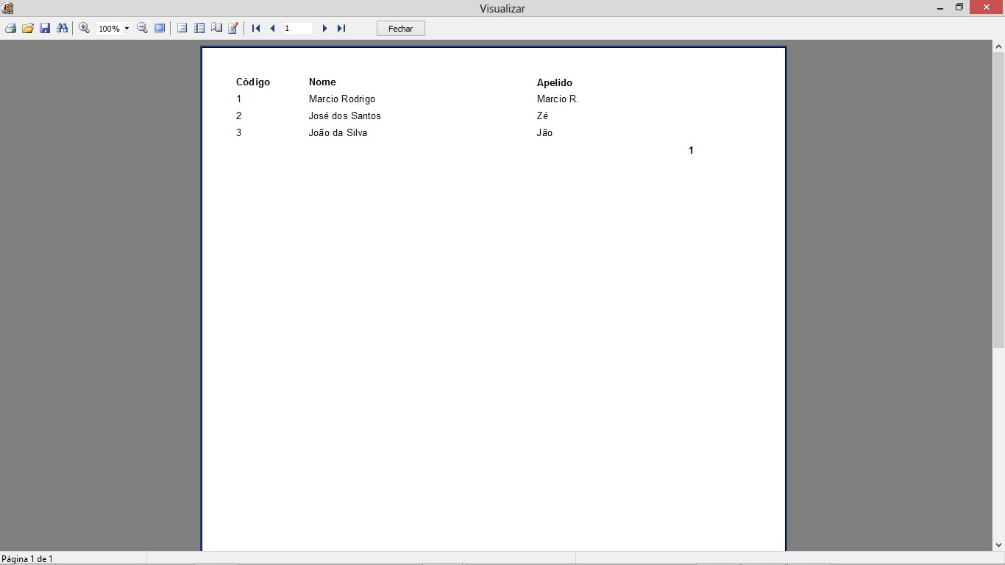Save the report using the diskette icon

pyautogui.click(x=44, y=28)
